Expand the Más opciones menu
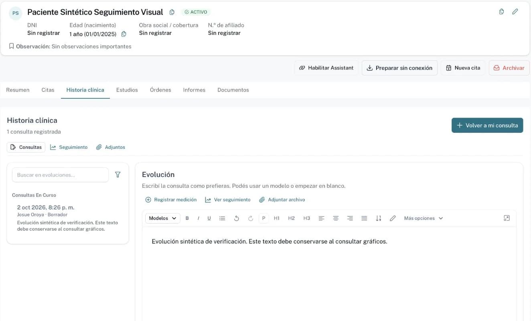Image resolution: width=531 pixels, height=321 pixels. point(424,218)
